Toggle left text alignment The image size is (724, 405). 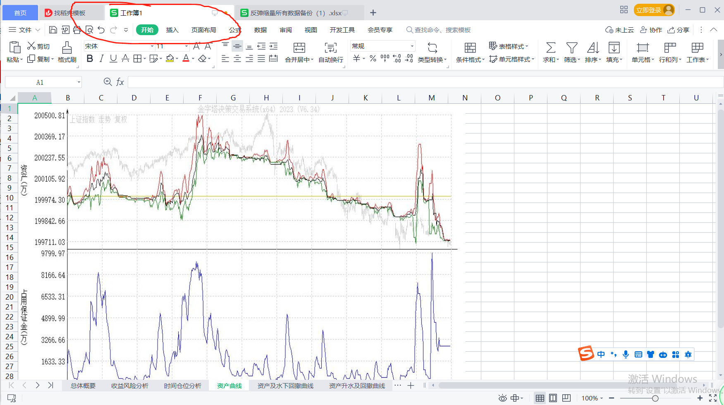pyautogui.click(x=225, y=59)
